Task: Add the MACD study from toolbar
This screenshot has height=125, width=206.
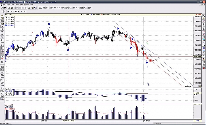Action: pyautogui.click(x=59, y=8)
